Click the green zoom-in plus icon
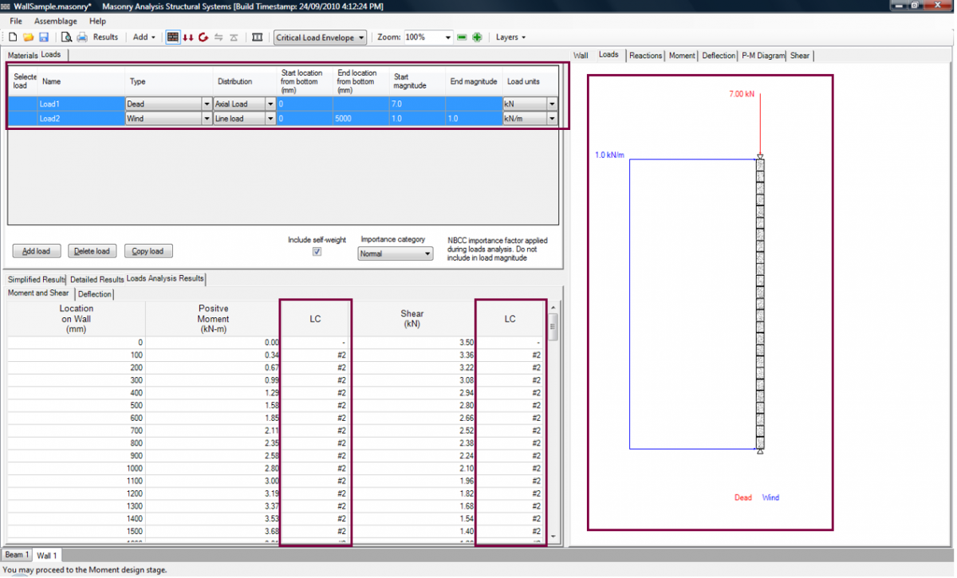The height and width of the screenshot is (578, 957). tap(476, 37)
